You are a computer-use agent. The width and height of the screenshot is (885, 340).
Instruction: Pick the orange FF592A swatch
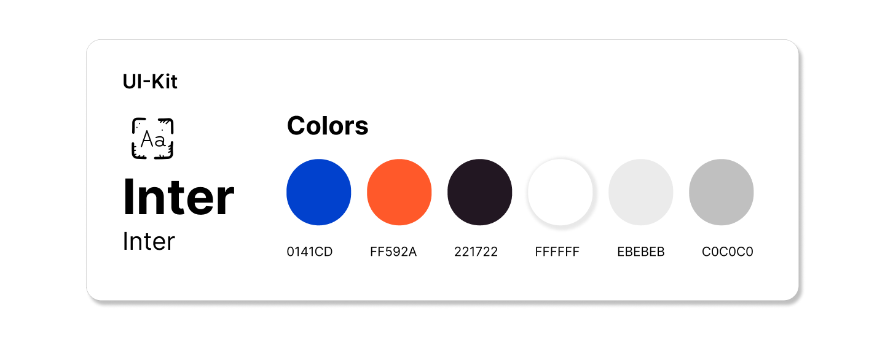pyautogui.click(x=399, y=192)
